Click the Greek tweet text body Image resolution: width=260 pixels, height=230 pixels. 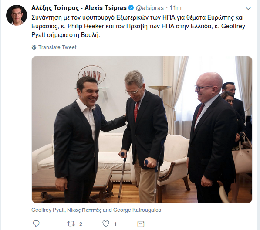coord(138,26)
